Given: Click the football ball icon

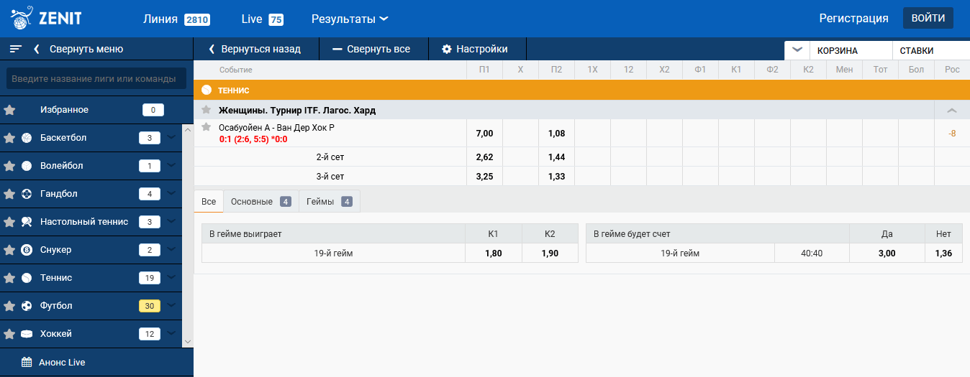Looking at the screenshot, I should [27, 306].
